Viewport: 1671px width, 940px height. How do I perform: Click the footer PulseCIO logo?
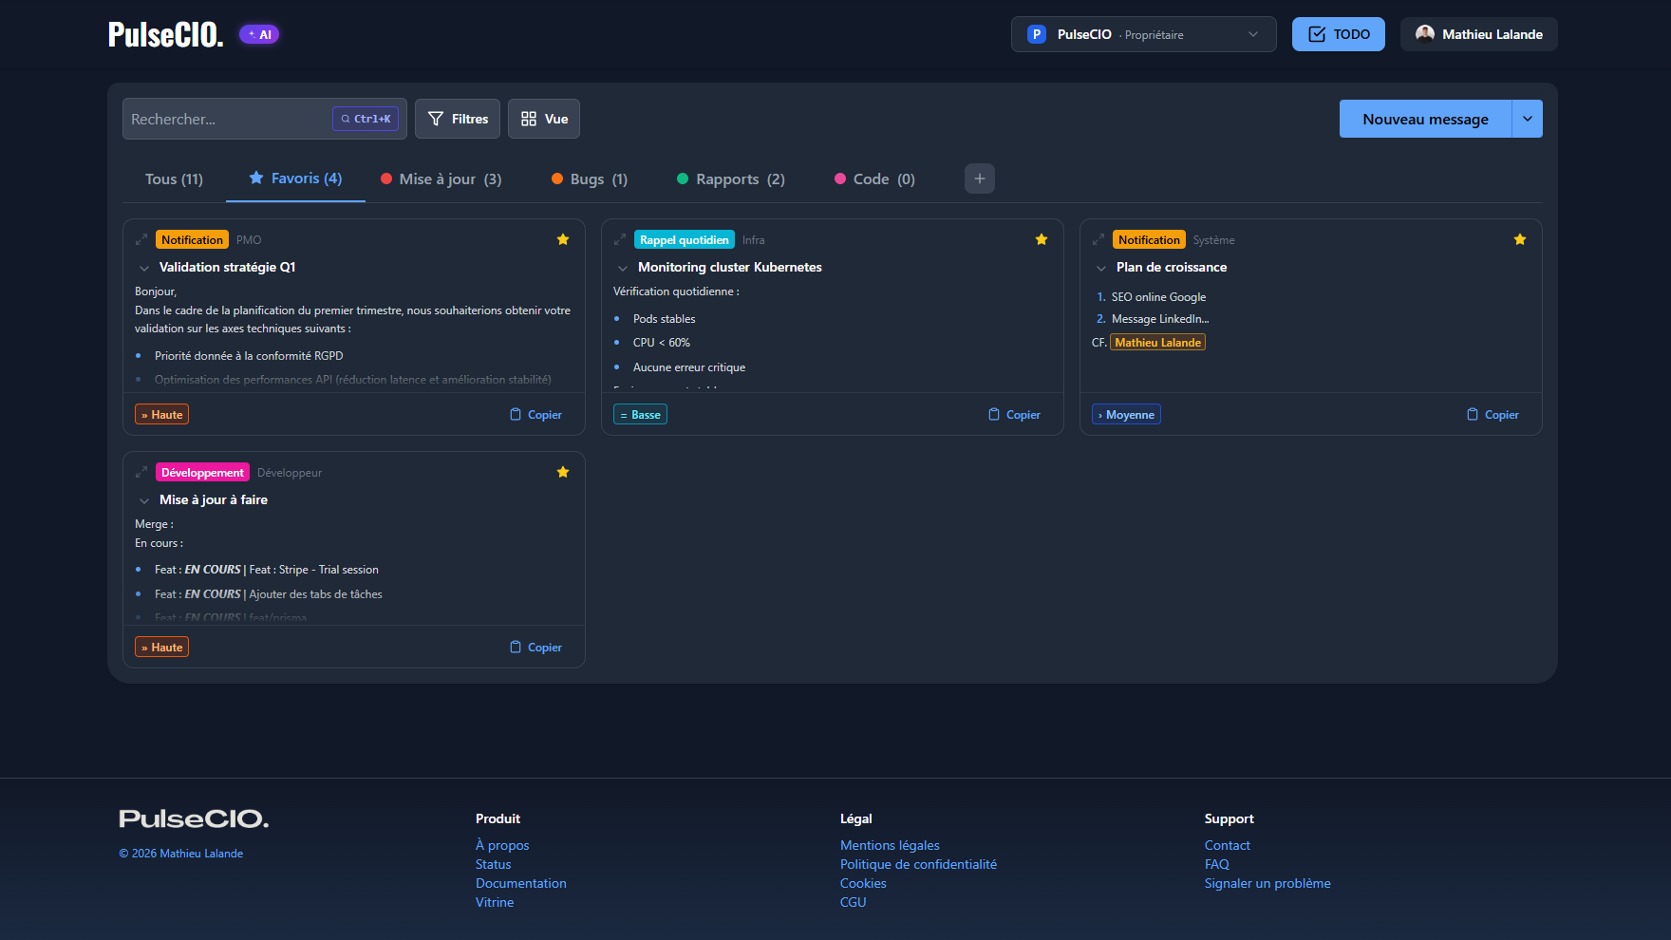pos(194,818)
